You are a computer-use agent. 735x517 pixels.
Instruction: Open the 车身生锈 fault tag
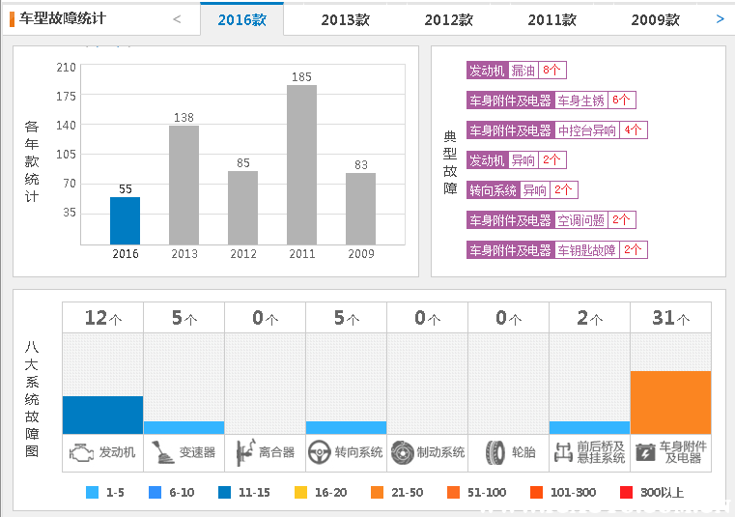(x=581, y=101)
